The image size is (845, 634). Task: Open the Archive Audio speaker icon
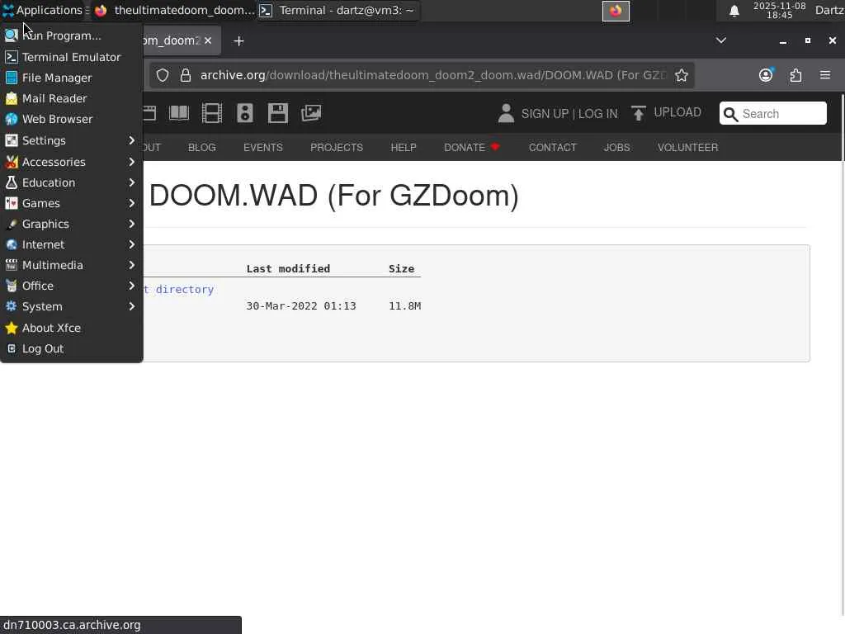(244, 113)
